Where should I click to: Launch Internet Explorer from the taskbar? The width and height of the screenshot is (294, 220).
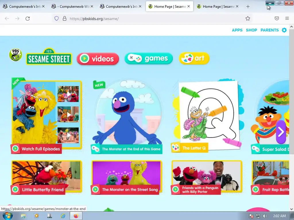click(63, 216)
